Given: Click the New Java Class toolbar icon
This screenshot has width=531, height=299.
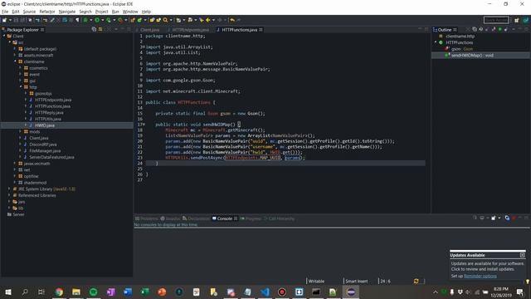Looking at the screenshot, I should coord(139,20).
